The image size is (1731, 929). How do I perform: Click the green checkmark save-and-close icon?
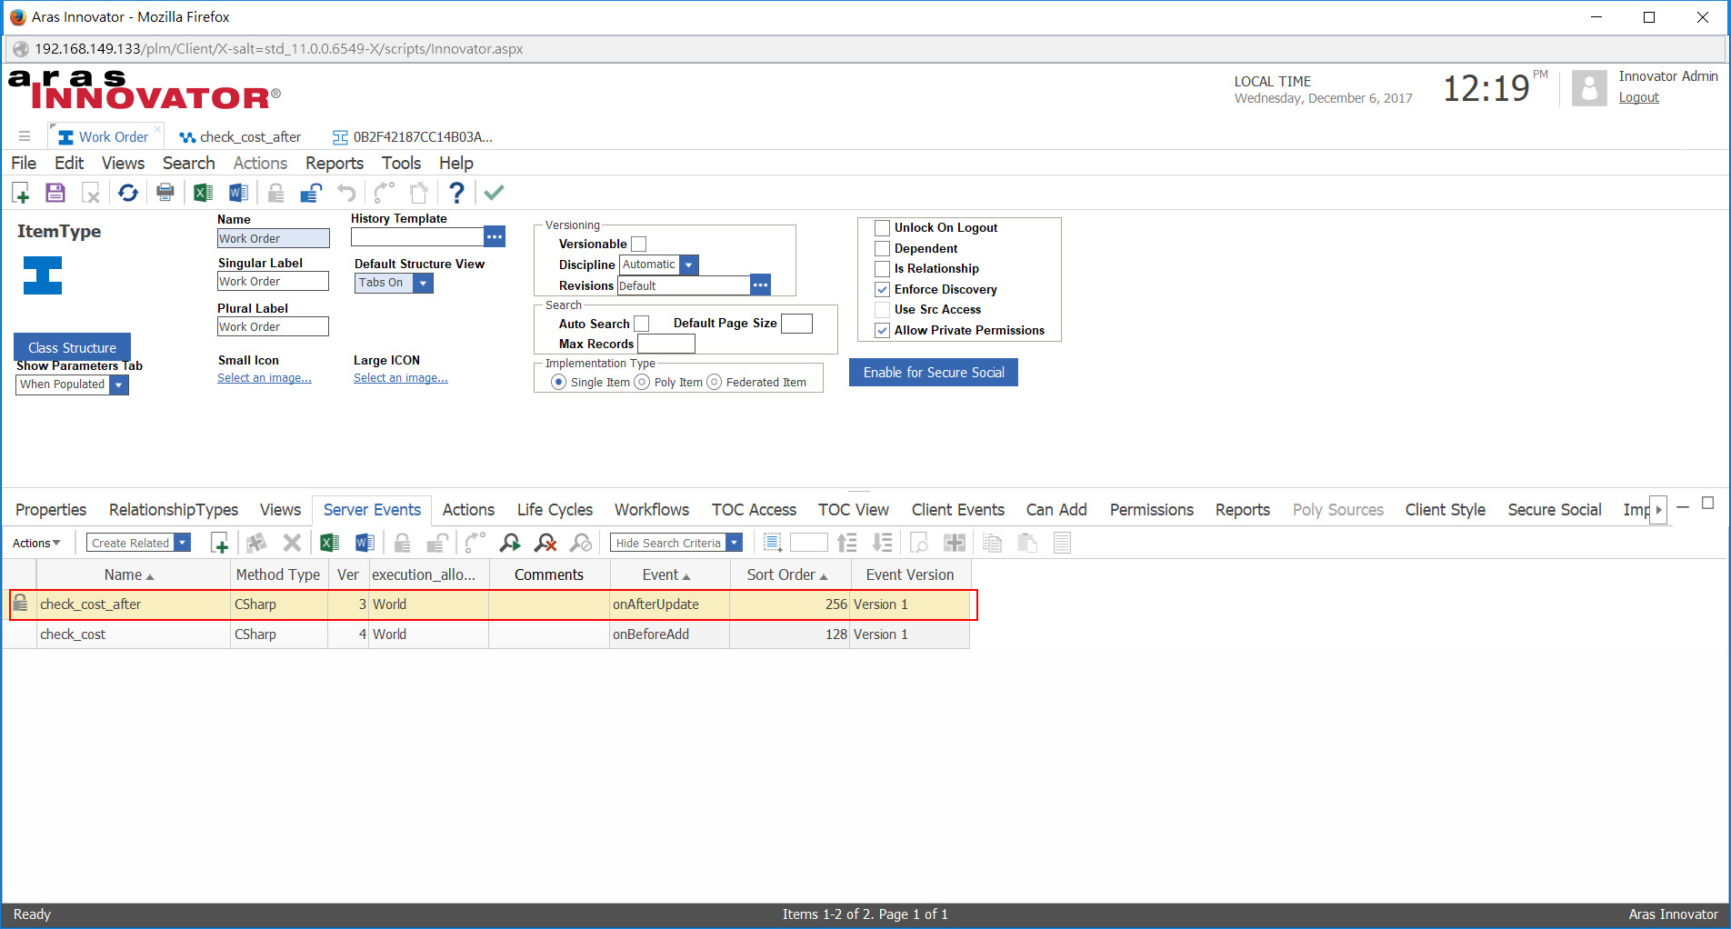(x=494, y=193)
